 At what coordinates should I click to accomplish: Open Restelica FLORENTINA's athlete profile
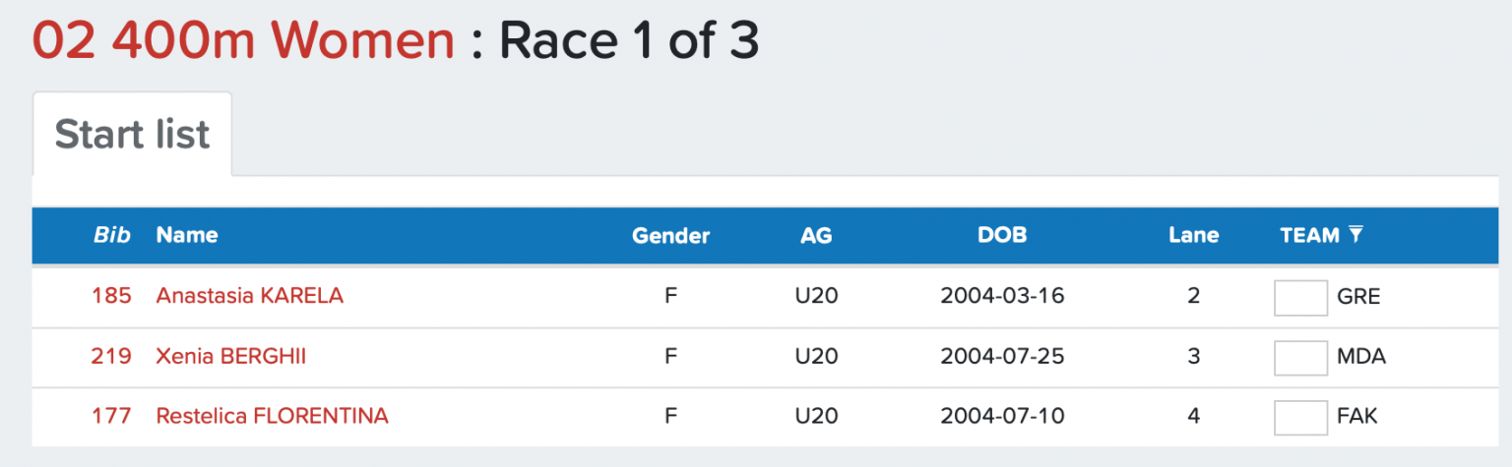tap(272, 416)
